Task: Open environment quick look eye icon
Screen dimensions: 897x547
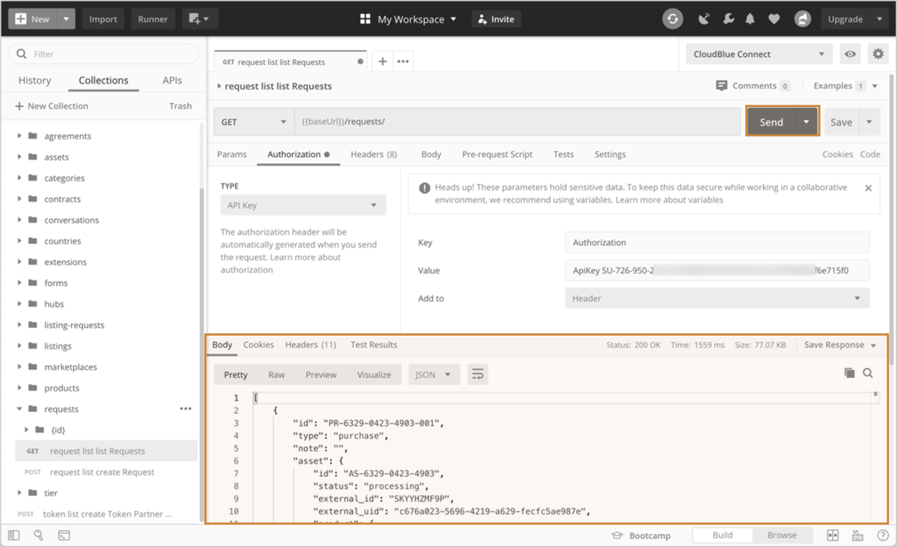Action: tap(851, 54)
